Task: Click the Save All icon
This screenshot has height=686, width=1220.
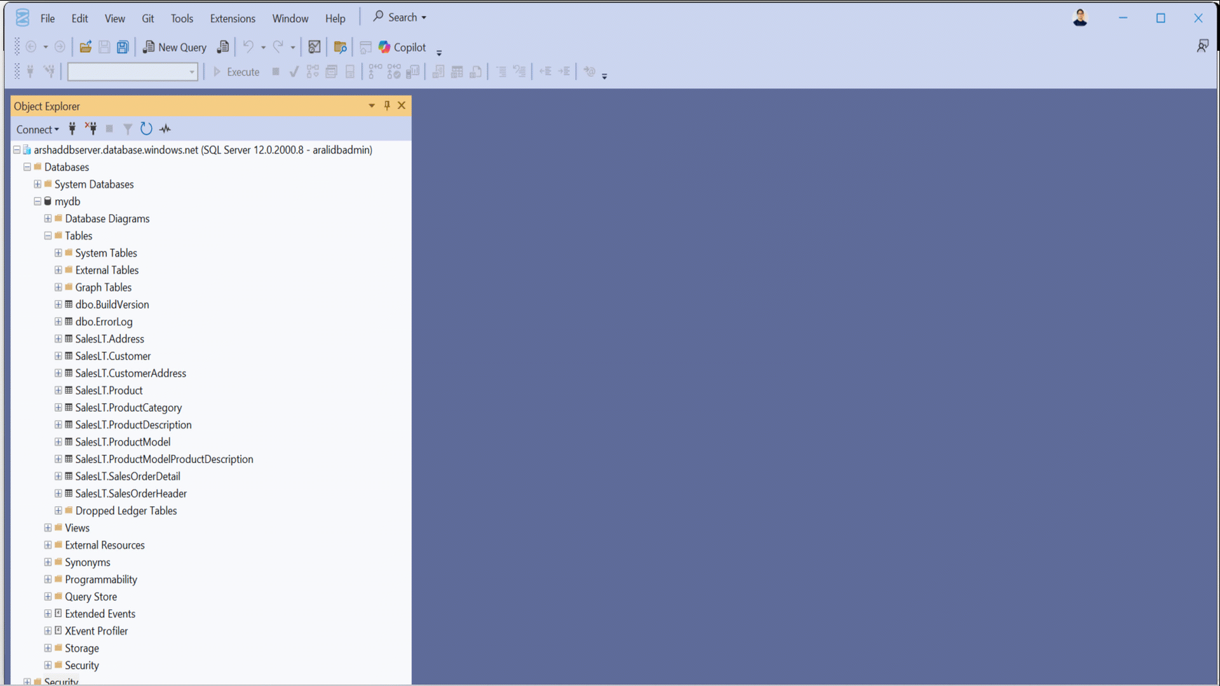Action: (x=122, y=46)
